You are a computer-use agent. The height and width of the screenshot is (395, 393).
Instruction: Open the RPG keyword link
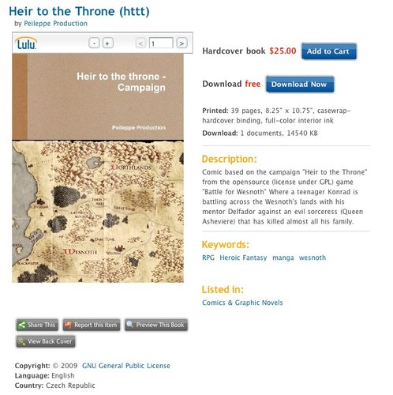[x=208, y=258]
